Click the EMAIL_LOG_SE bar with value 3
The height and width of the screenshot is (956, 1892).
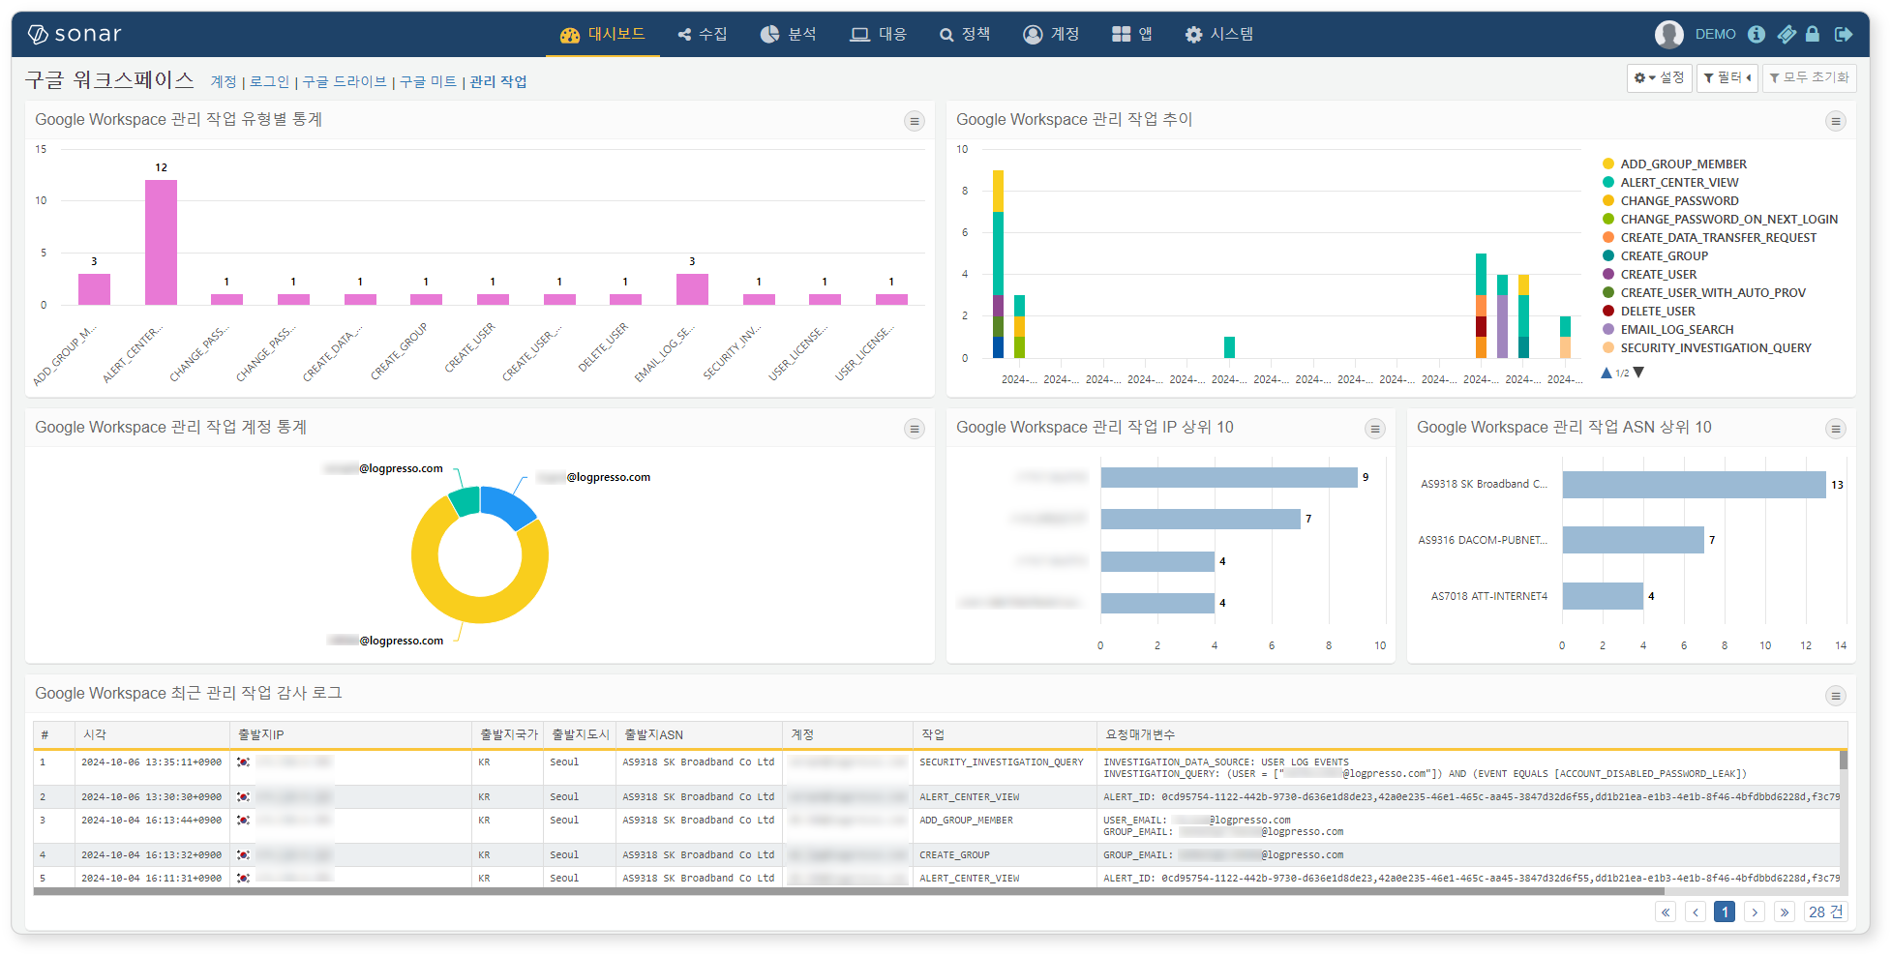692,289
